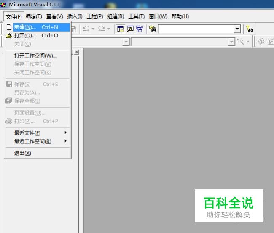Open the 工具(T) menu
The height and width of the screenshot is (233, 274).
137,16
